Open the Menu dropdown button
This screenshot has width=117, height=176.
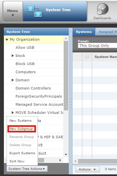coord(13,11)
